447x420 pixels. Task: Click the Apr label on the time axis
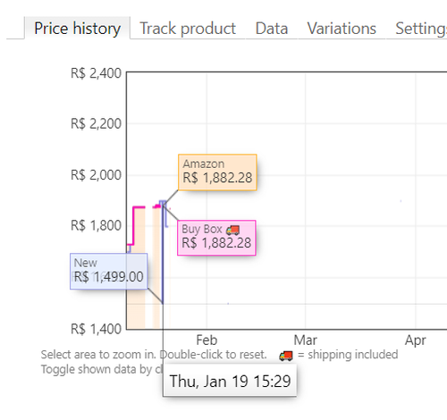click(415, 340)
